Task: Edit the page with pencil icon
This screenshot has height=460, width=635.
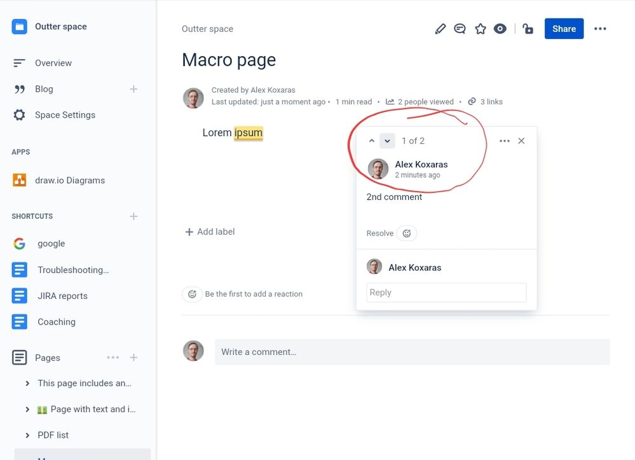Action: coord(440,29)
